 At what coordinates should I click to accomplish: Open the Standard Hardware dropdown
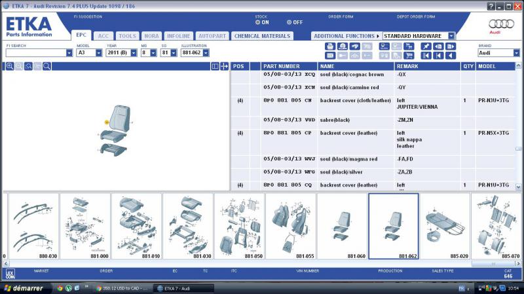point(451,36)
